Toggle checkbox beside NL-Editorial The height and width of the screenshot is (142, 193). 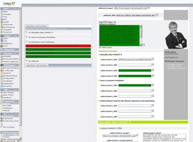click(26, 60)
